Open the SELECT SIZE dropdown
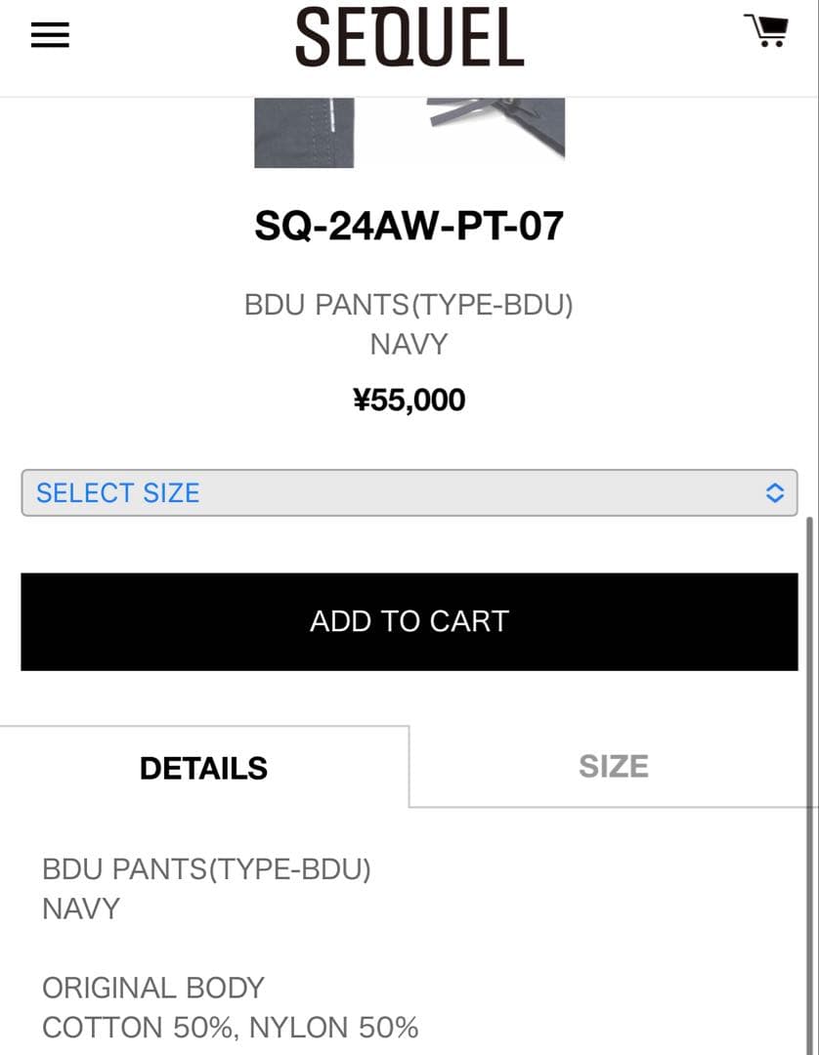The image size is (819, 1055). pyautogui.click(x=391, y=492)
